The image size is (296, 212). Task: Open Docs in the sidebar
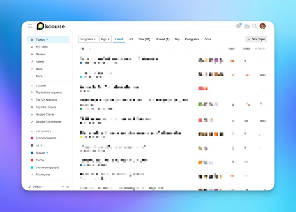(x=39, y=69)
